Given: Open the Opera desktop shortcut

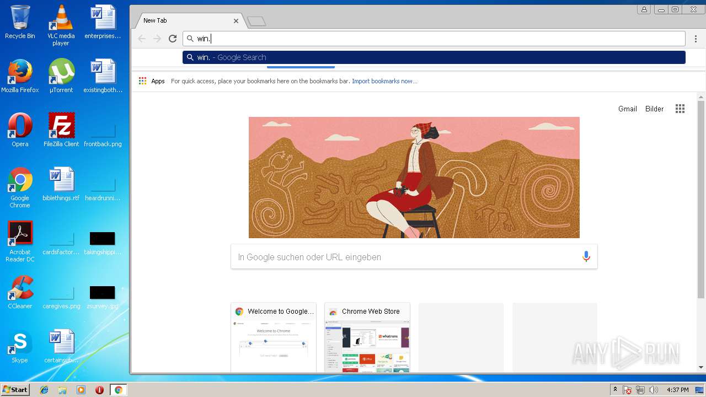Looking at the screenshot, I should pos(20,130).
